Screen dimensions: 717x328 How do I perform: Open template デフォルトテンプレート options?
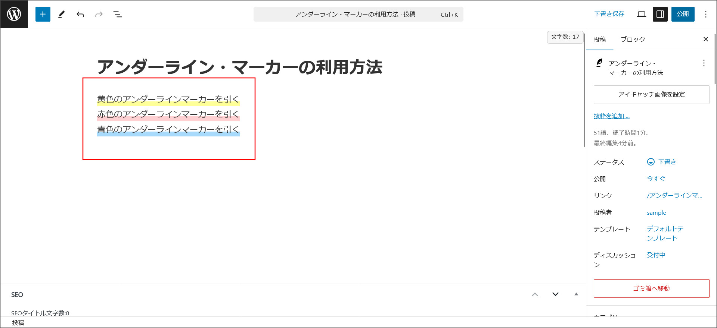665,233
